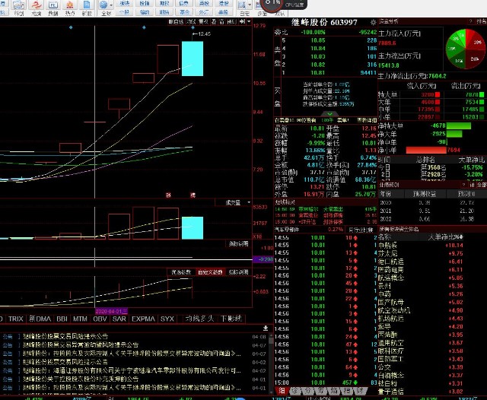Click the red 净小单 bar

click(x=426, y=150)
